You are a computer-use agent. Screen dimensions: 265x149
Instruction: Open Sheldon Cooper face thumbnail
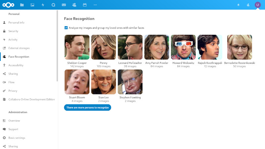77,47
